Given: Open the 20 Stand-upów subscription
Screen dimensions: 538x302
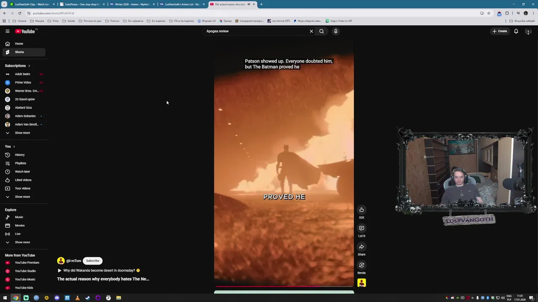Looking at the screenshot, I should tap(23, 99).
